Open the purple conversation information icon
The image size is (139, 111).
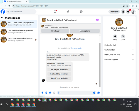(x=97, y=20)
